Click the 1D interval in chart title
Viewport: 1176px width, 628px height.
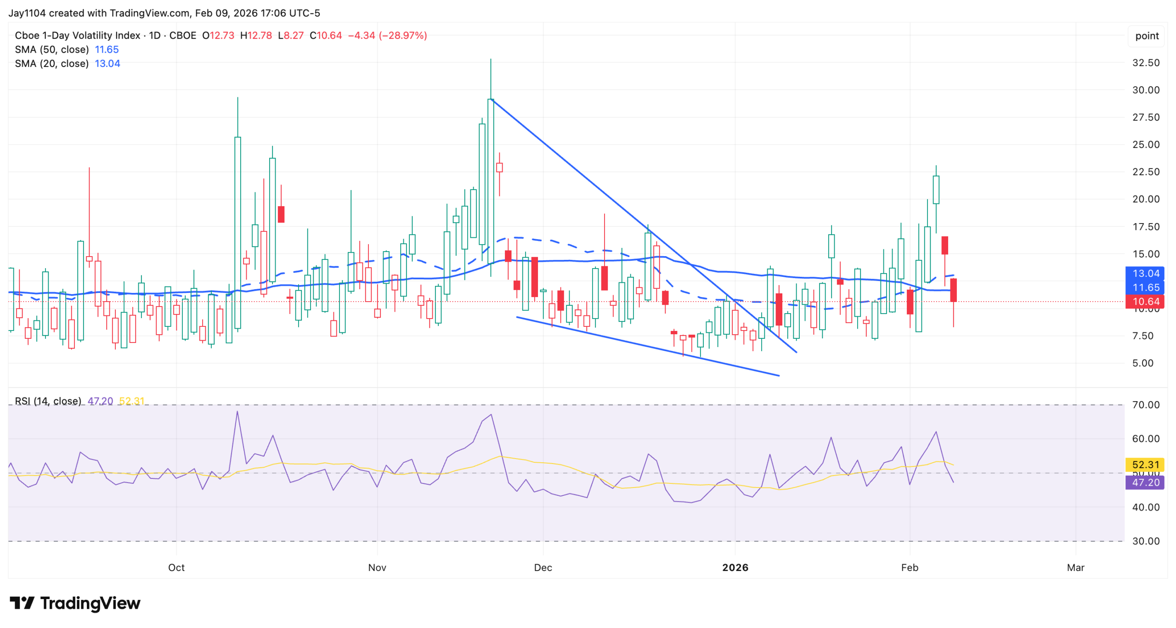tap(155, 35)
